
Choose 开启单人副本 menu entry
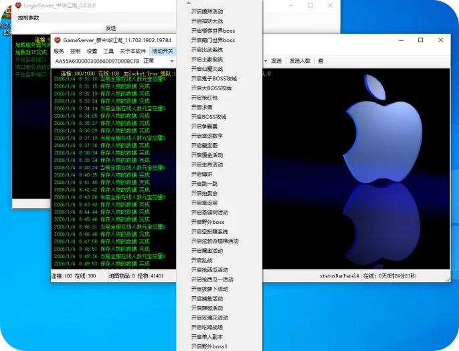point(207,337)
